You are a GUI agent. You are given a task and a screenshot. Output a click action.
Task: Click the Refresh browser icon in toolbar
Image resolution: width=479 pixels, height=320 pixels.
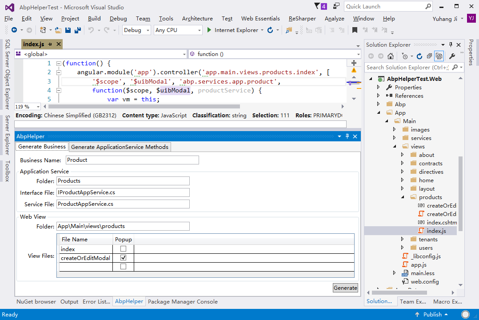270,30
